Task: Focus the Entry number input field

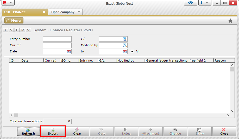Action: [x=57, y=39]
